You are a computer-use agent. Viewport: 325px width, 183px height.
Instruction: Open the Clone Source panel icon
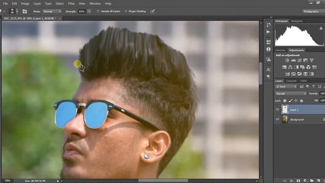pyautogui.click(x=269, y=59)
